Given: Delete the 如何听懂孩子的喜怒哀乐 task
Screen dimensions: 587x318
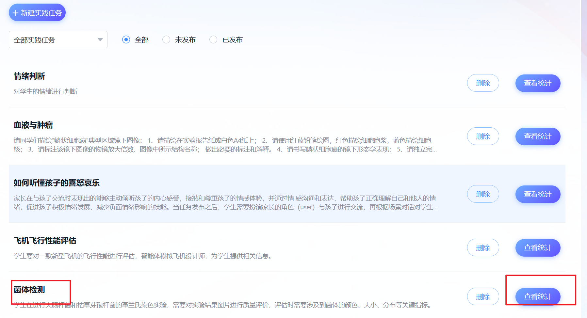Looking at the screenshot, I should tap(483, 194).
